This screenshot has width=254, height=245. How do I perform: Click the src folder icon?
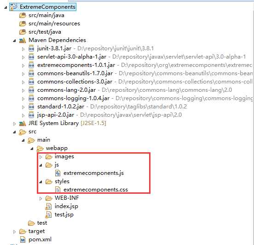(x=23, y=132)
